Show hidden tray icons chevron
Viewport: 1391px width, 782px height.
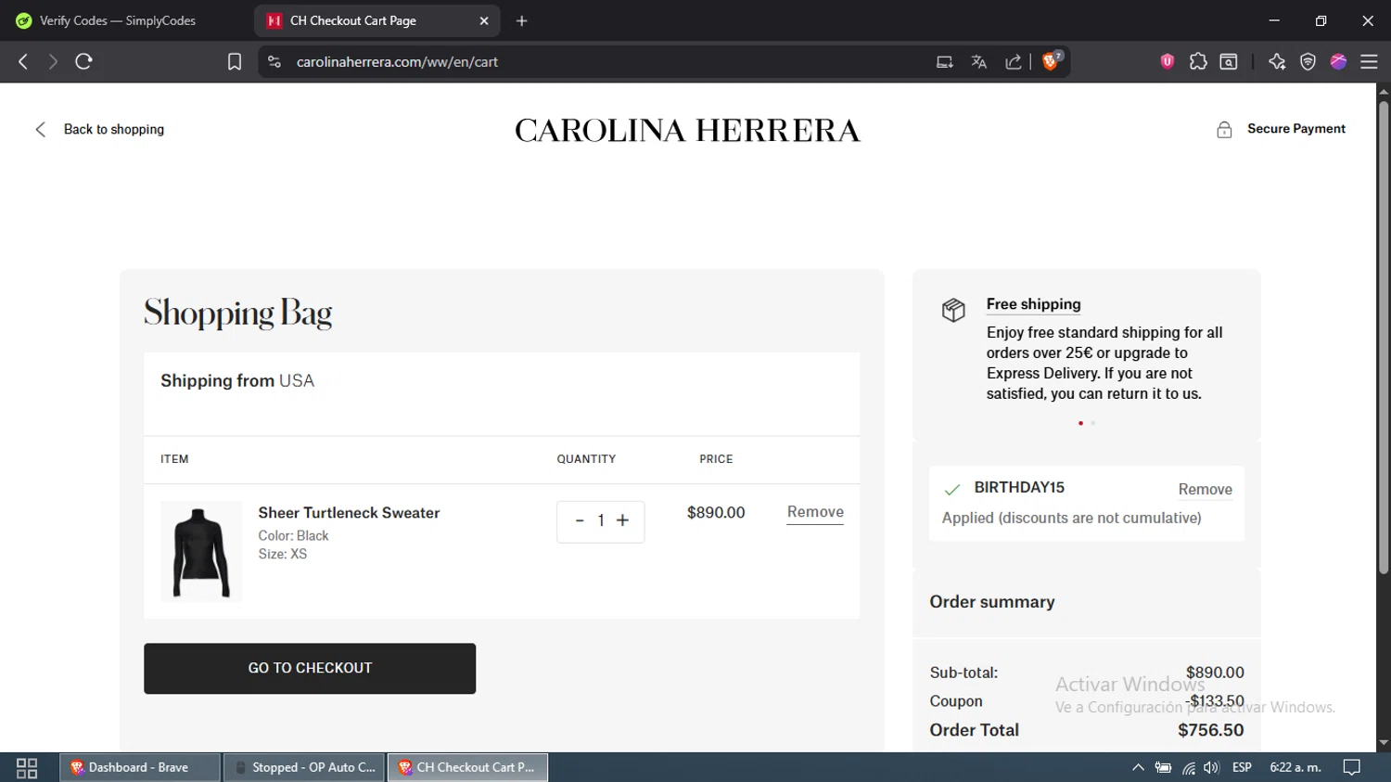pyautogui.click(x=1138, y=768)
